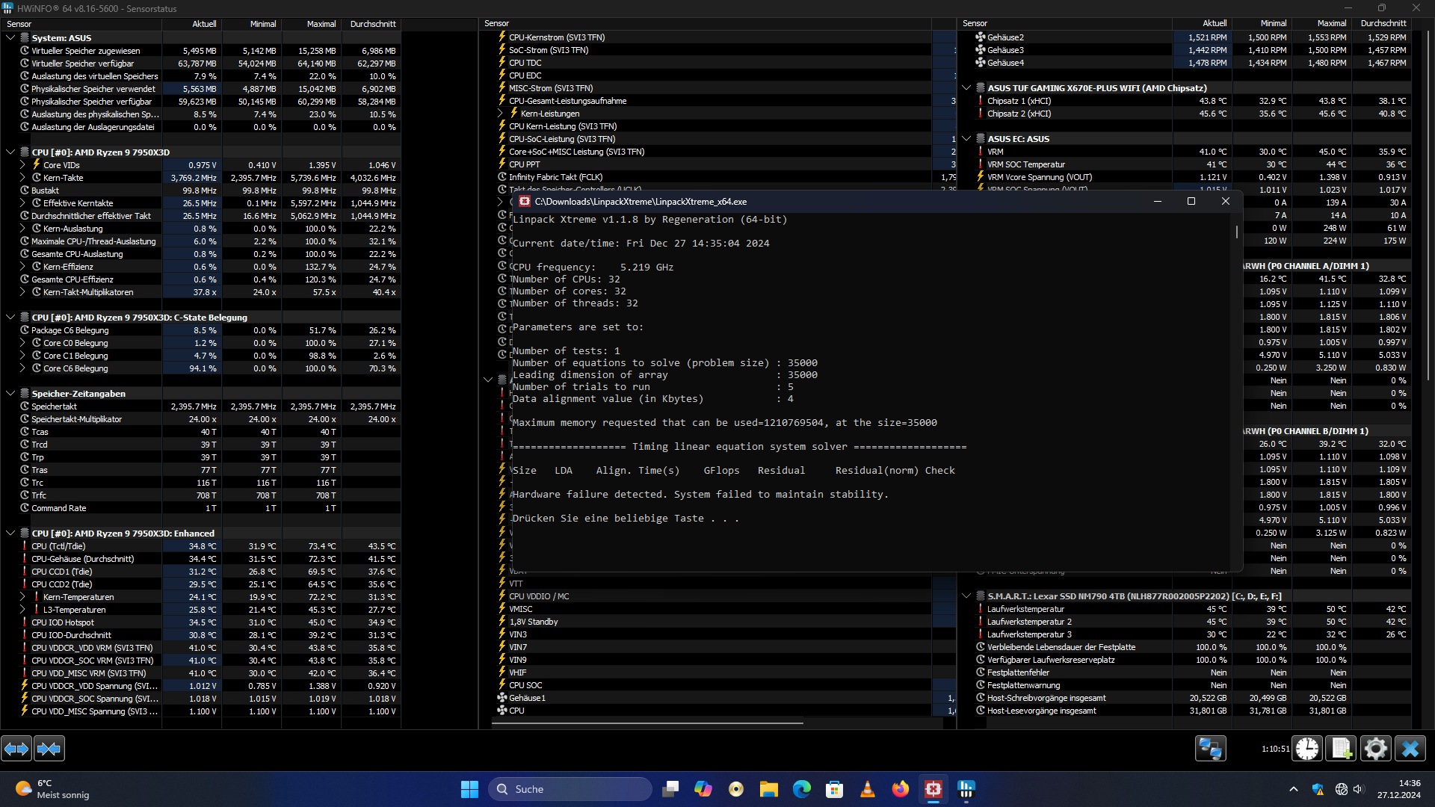This screenshot has height=807, width=1435.
Task: Open remote monitoring network computers icon
Action: (1210, 748)
